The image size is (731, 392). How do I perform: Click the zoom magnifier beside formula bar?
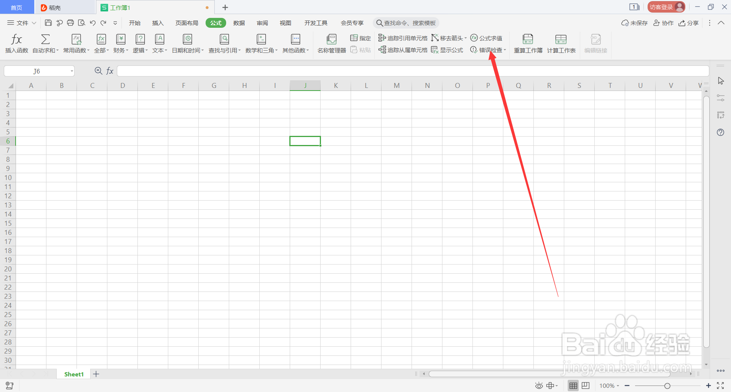(98, 71)
